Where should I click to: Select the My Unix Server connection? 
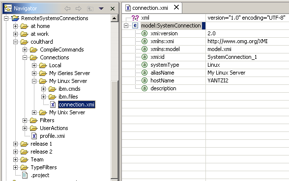[x=67, y=112]
